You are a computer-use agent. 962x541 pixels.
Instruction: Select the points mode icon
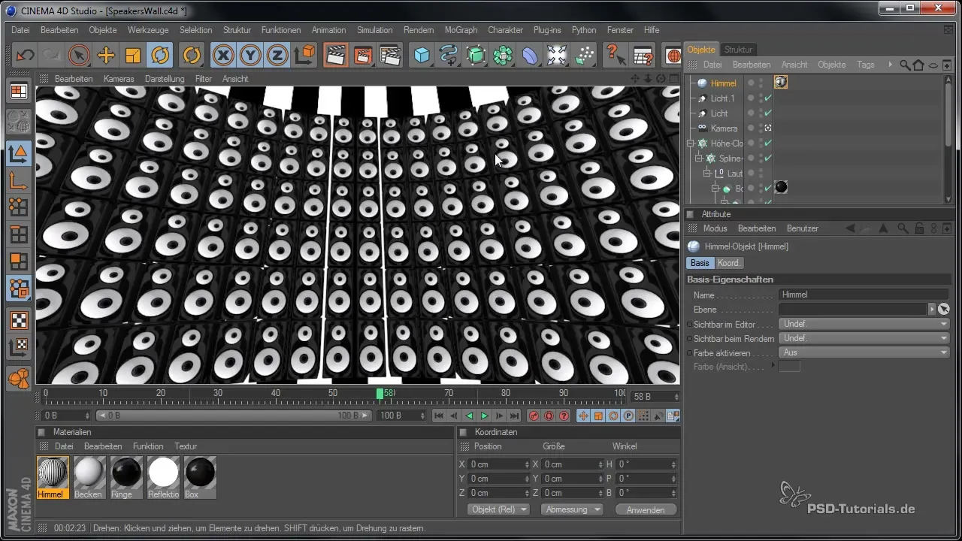19,207
